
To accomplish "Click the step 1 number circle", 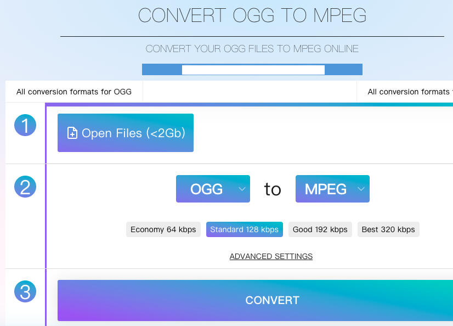I will (x=25, y=126).
